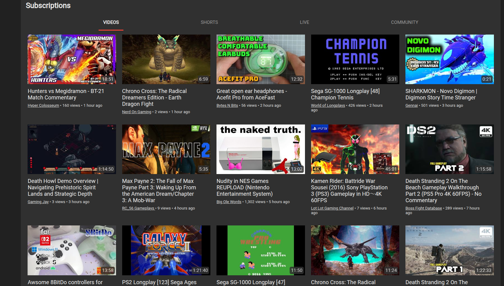Click title 'Max Payne 2: The Fall of Max Payne Part 3'

[159, 191]
